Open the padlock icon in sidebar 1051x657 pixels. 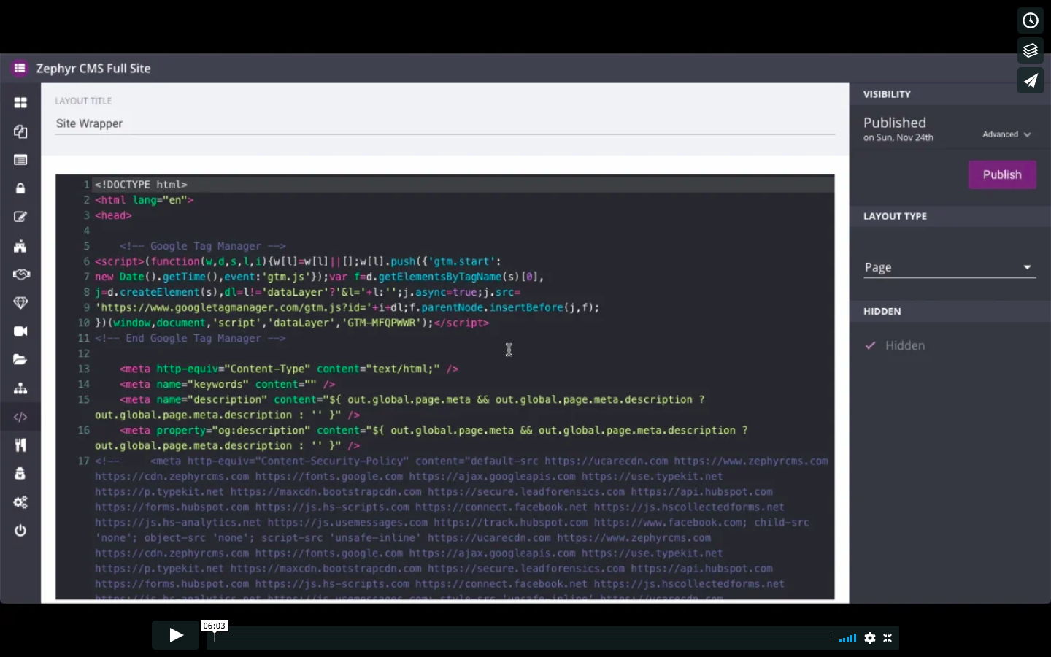pos(20,188)
